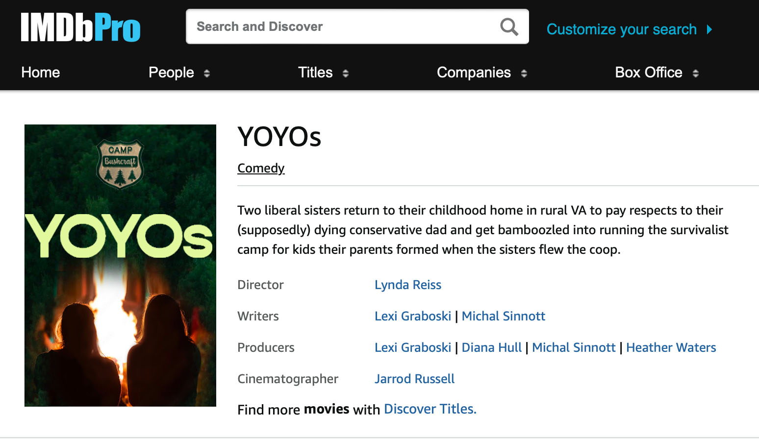
Task: Click arrow beside Customize your search
Action: (709, 29)
